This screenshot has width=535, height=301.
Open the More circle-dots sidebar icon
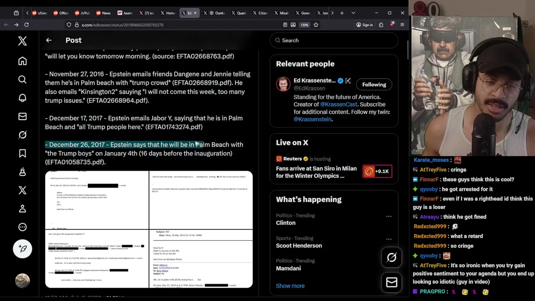click(22, 227)
